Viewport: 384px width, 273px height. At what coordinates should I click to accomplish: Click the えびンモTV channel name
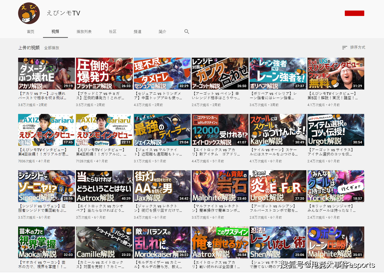(x=64, y=13)
